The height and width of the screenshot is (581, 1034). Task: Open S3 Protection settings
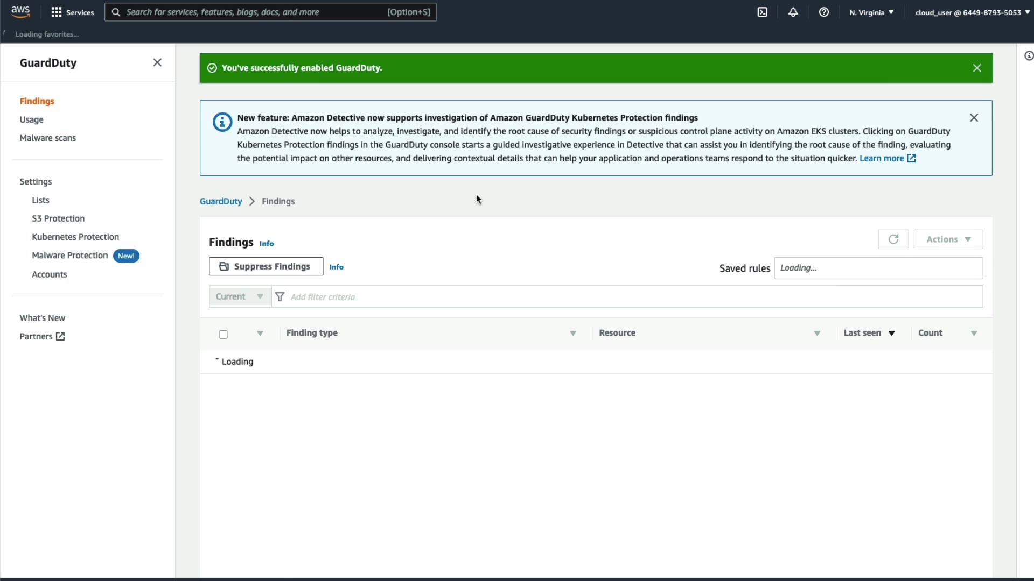(58, 218)
